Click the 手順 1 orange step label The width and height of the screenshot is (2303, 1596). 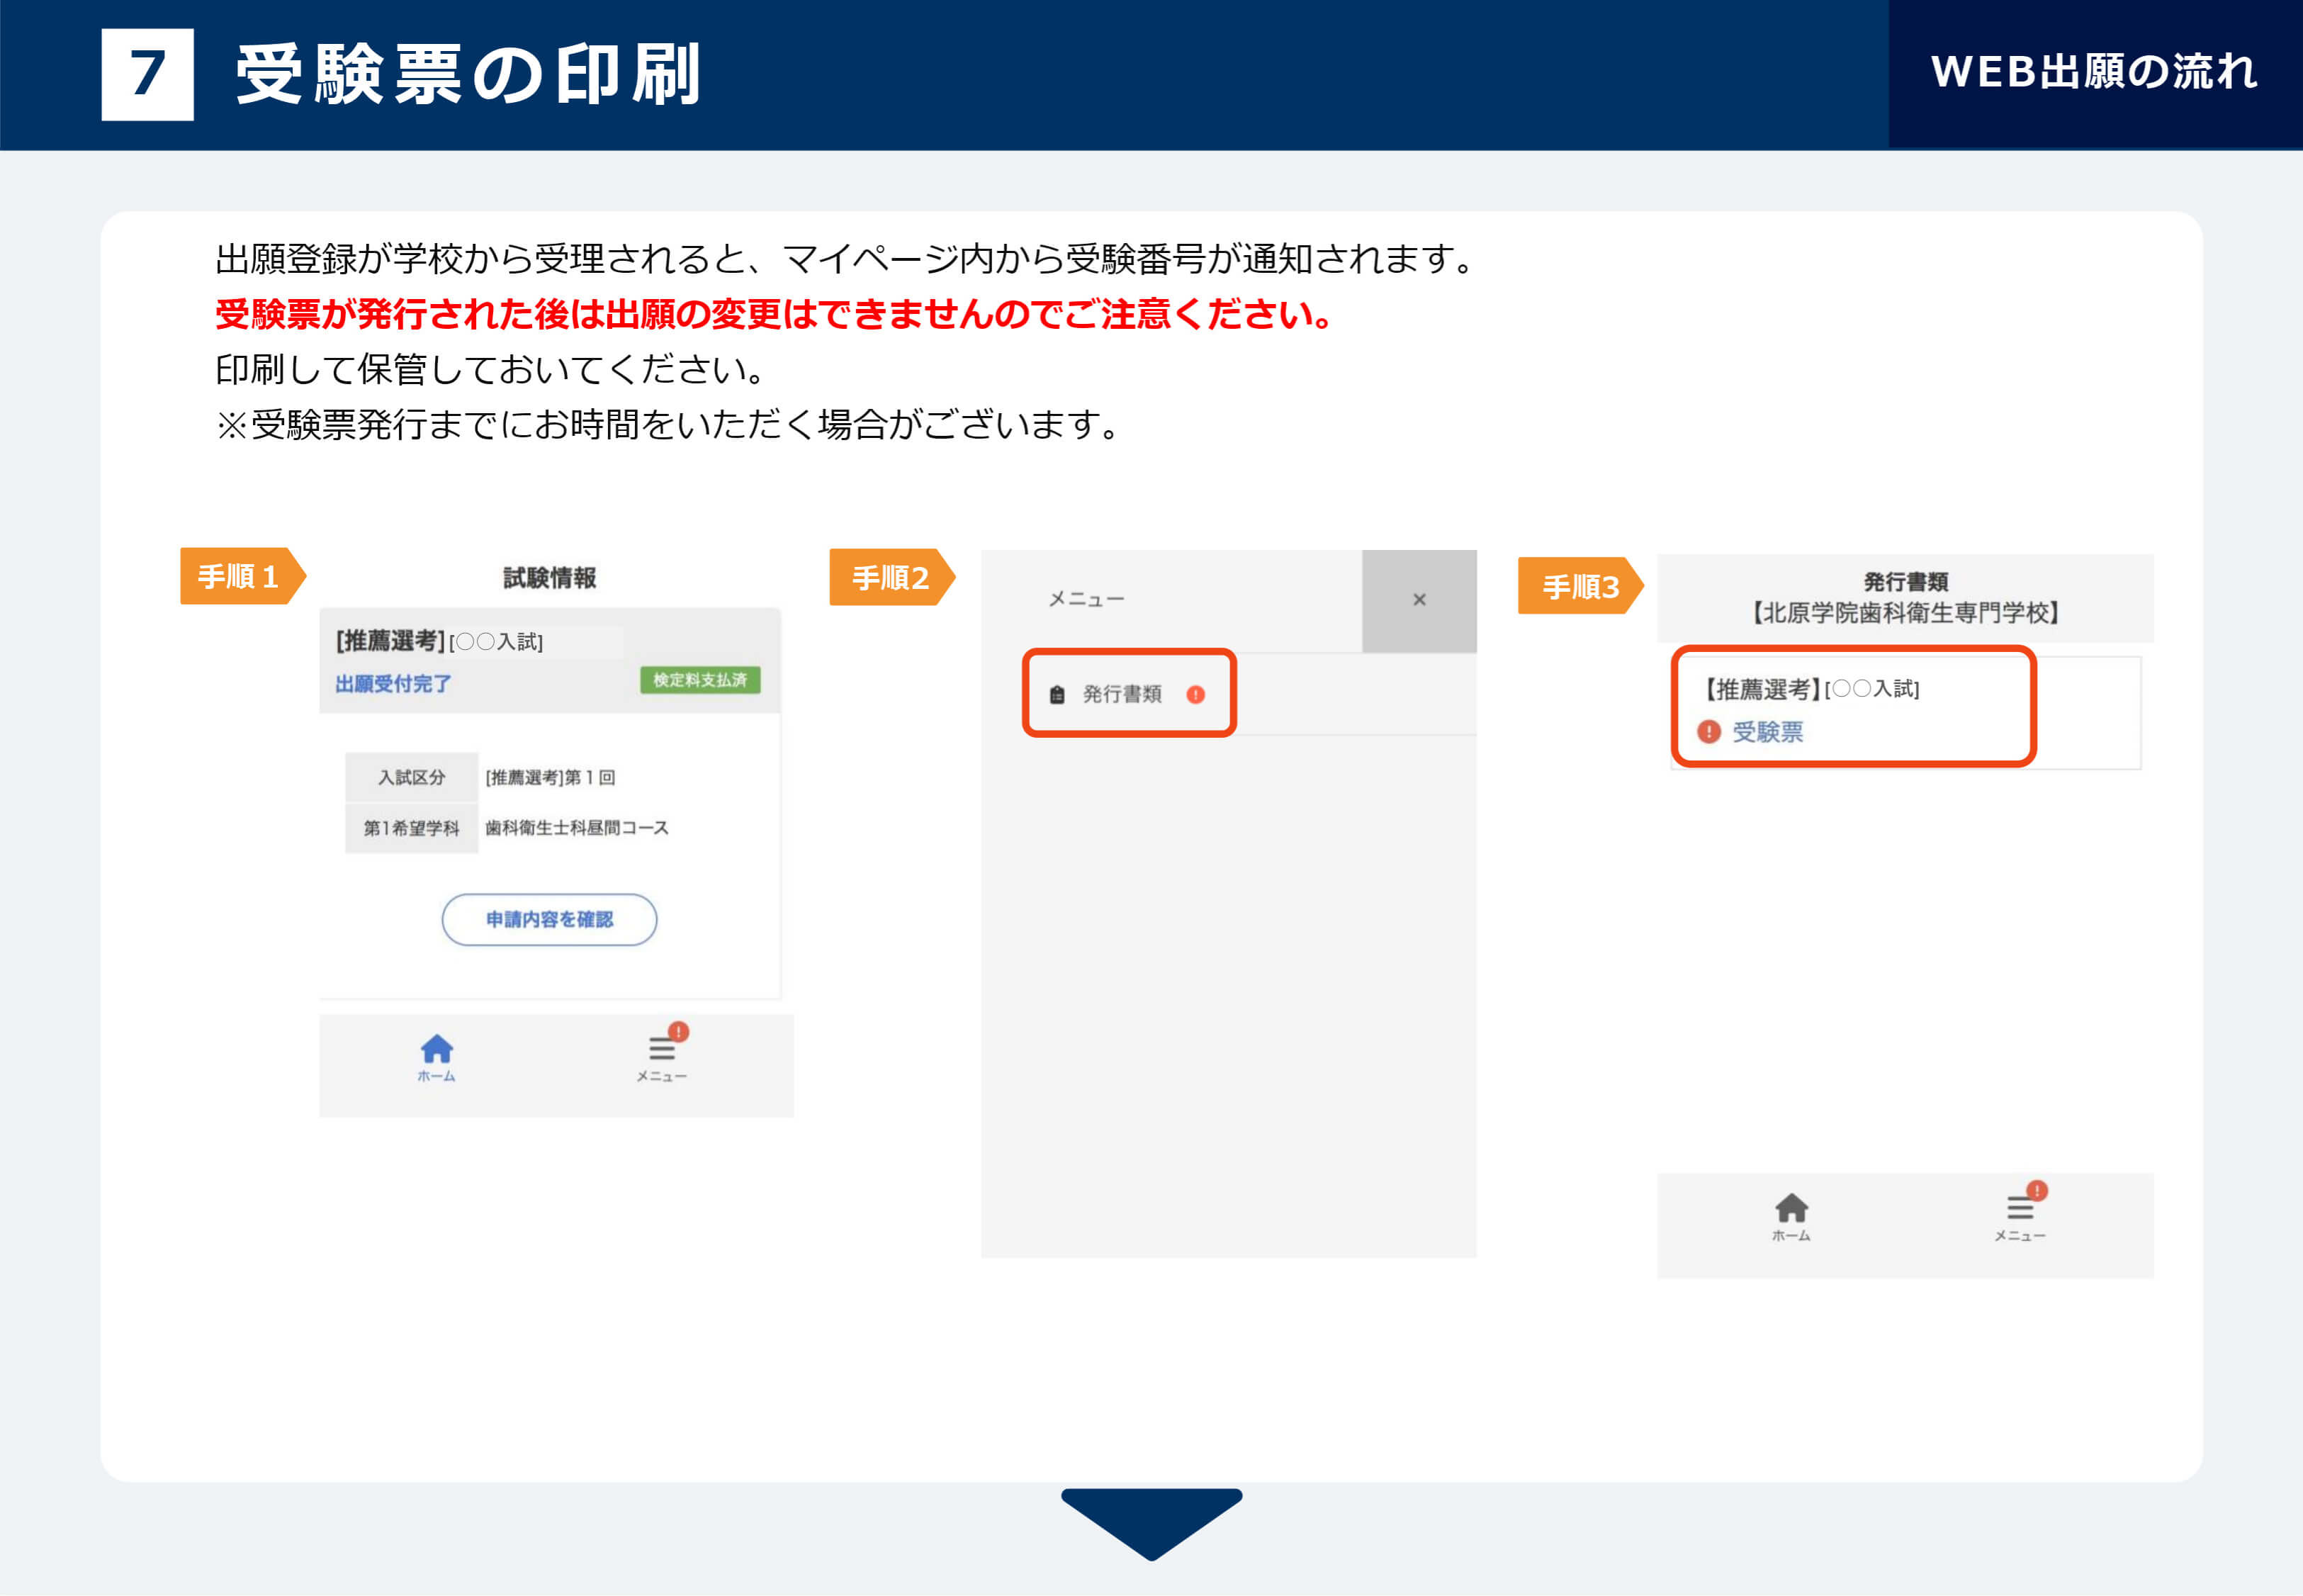238,576
